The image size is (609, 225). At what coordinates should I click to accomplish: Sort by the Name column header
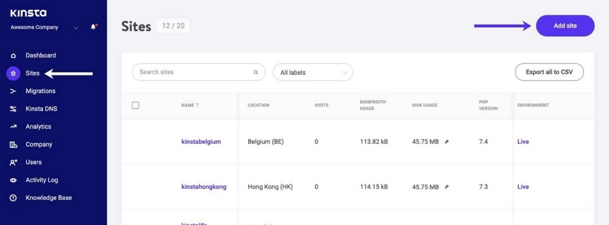(190, 105)
